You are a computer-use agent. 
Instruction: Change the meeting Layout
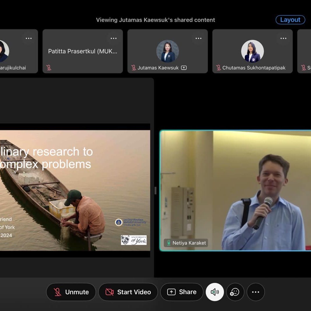290,20
